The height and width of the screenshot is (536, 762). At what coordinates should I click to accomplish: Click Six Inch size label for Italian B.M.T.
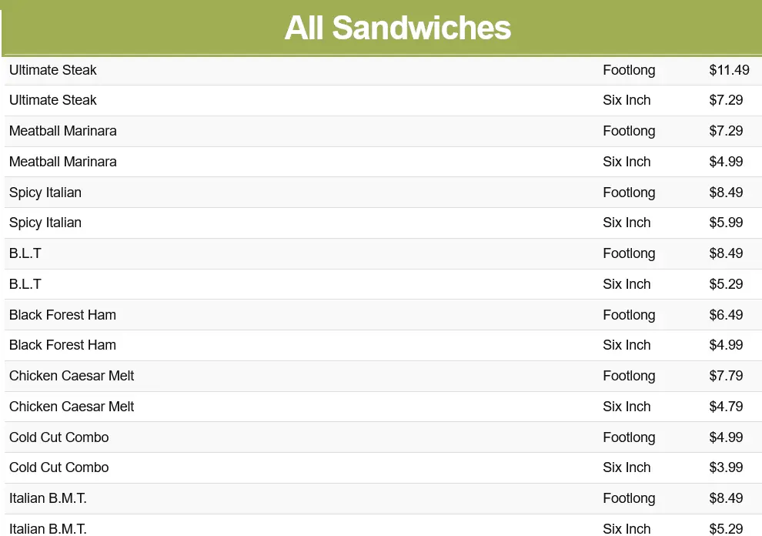pyautogui.click(x=627, y=528)
